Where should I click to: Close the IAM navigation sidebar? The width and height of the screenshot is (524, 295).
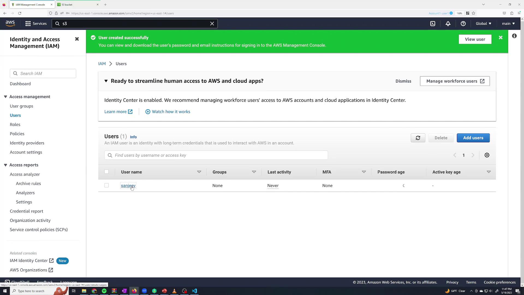coord(77,39)
